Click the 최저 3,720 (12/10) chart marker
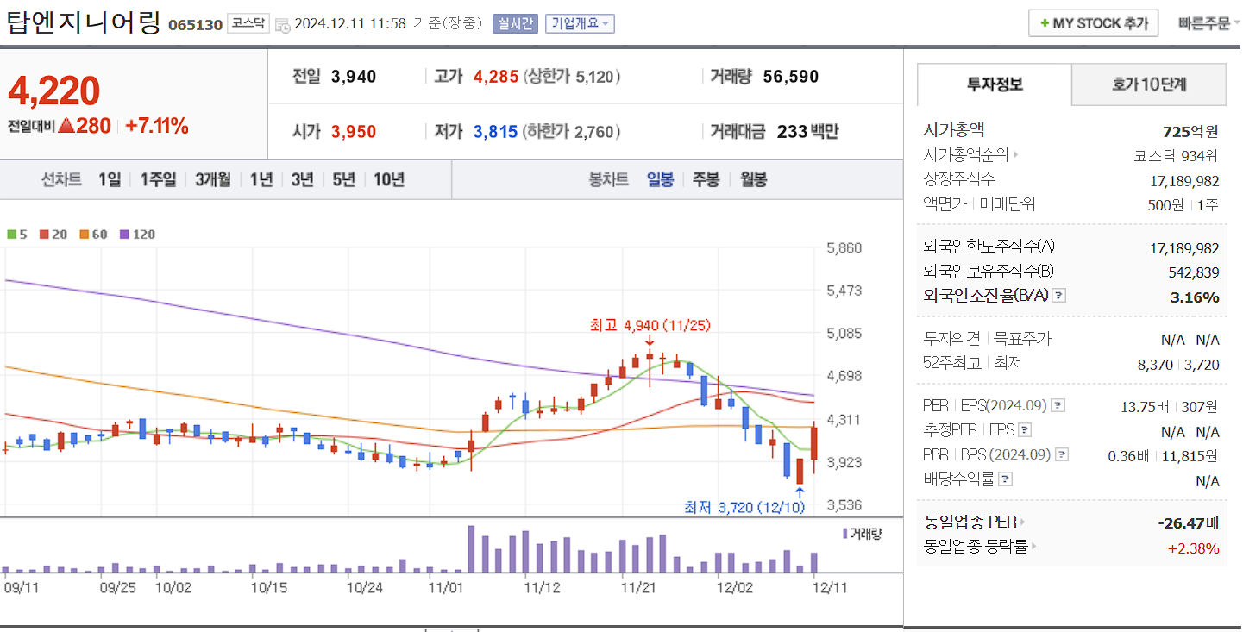This screenshot has height=632, width=1243. coord(744,508)
